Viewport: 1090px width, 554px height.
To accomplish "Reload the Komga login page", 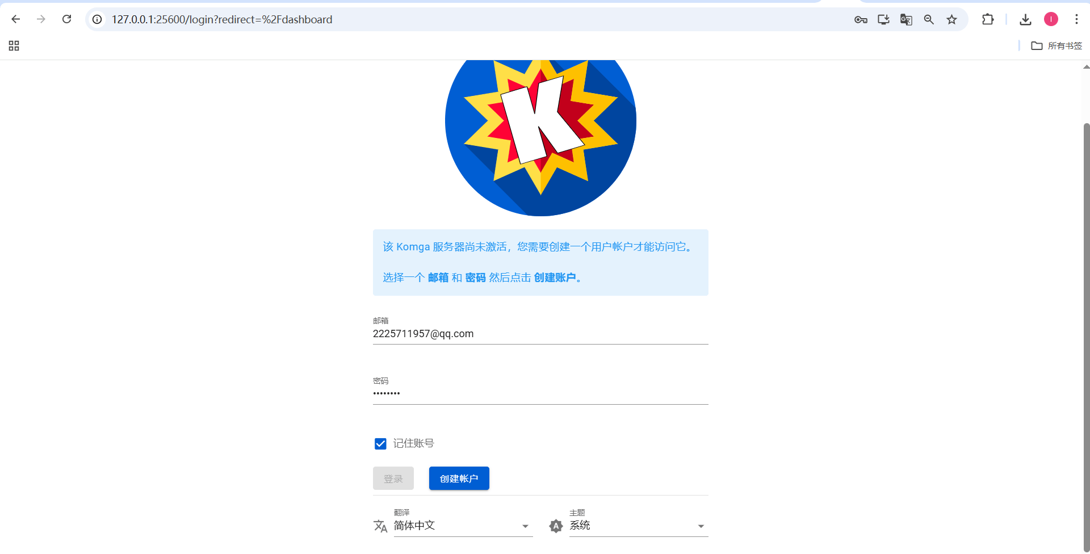I will tap(66, 19).
